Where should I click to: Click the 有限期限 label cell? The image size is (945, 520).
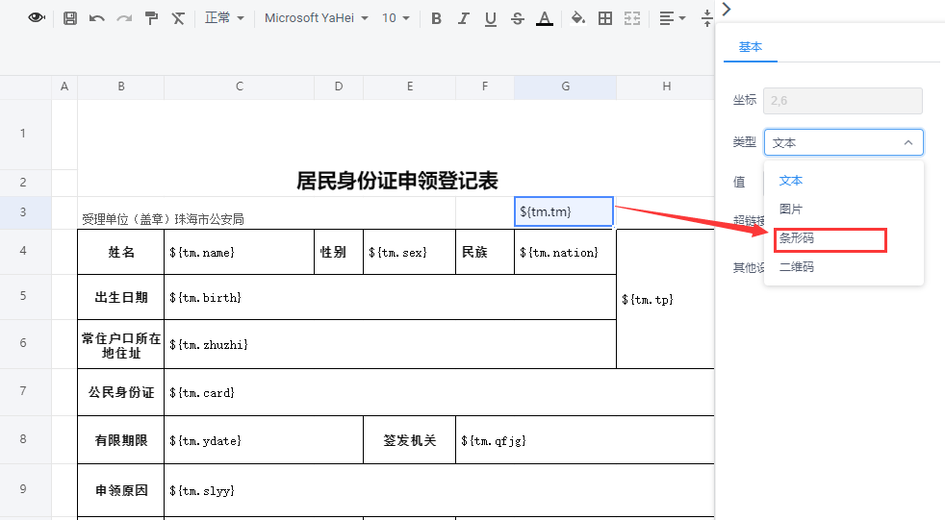121,440
